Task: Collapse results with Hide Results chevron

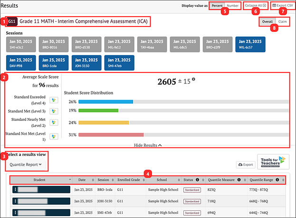Action: coord(147,145)
